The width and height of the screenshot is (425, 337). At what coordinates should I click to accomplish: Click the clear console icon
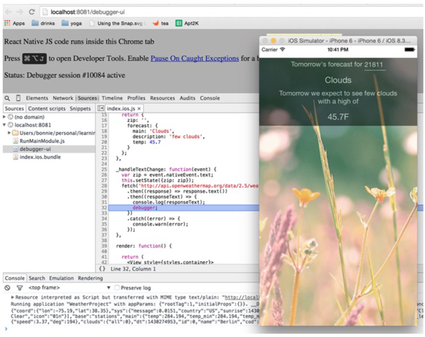[7, 288]
